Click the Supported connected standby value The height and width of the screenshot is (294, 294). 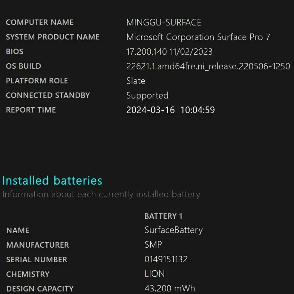(x=147, y=96)
